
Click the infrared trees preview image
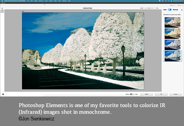click(83, 51)
